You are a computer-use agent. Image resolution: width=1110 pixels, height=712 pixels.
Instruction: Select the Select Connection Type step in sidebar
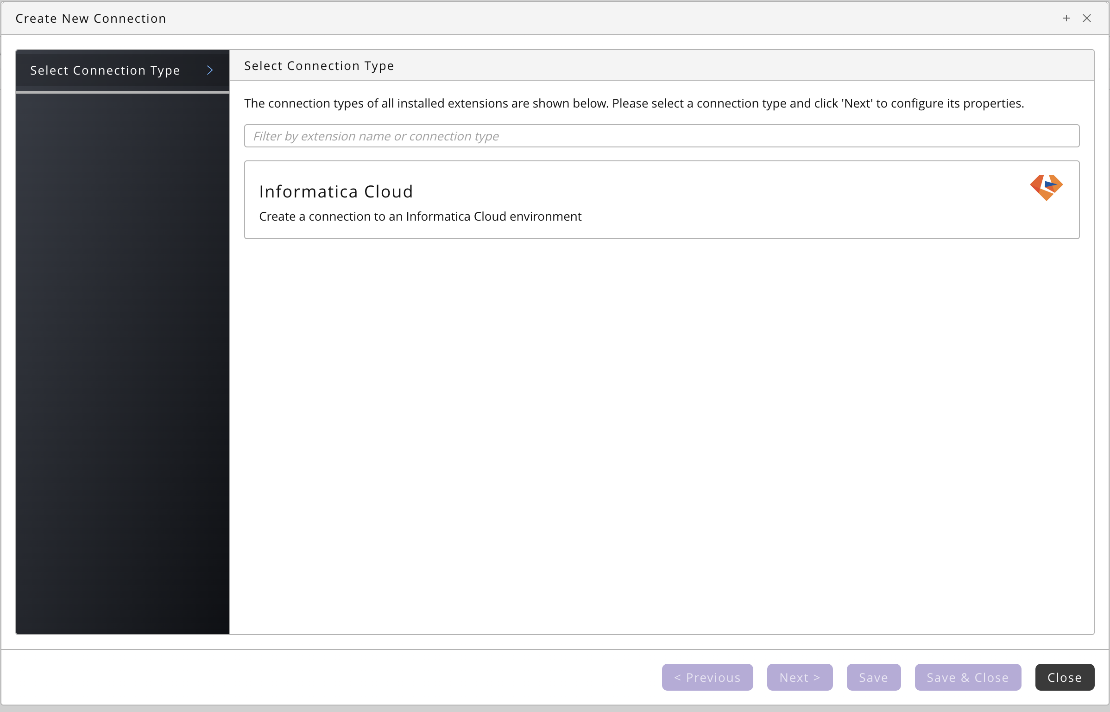(123, 70)
